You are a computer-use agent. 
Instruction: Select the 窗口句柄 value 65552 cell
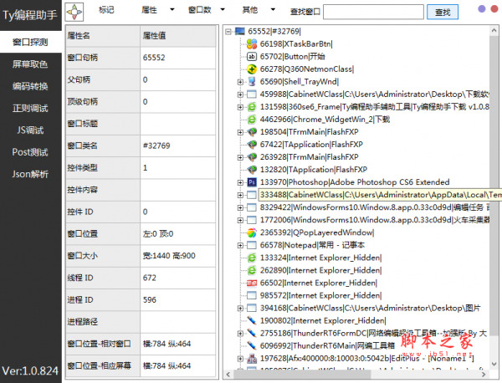[x=177, y=58]
